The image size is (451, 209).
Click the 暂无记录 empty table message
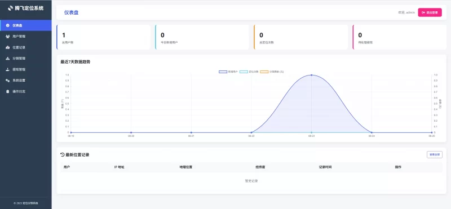251,181
